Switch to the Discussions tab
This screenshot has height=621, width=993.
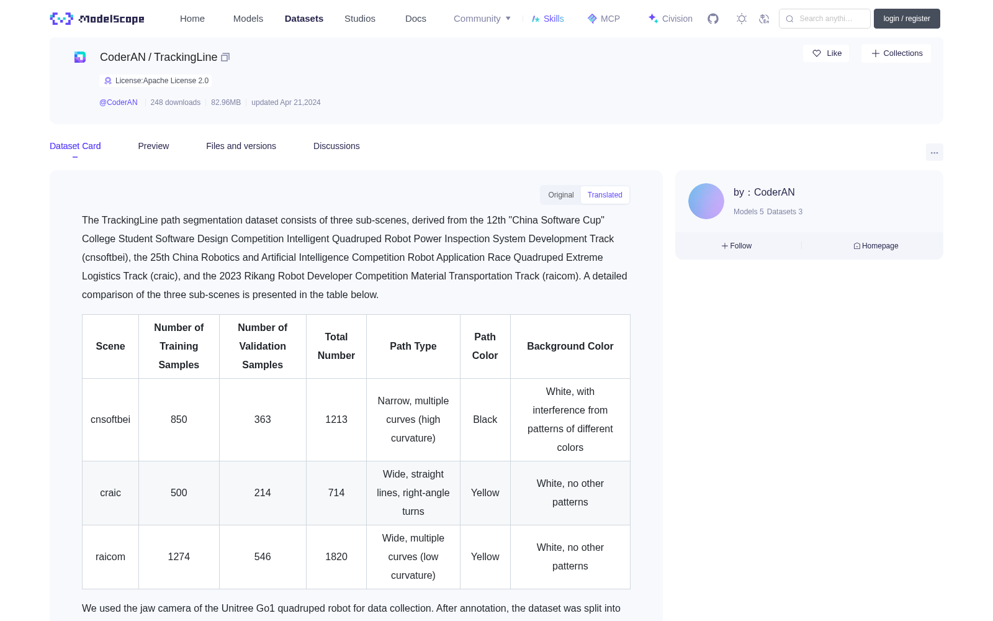[336, 146]
